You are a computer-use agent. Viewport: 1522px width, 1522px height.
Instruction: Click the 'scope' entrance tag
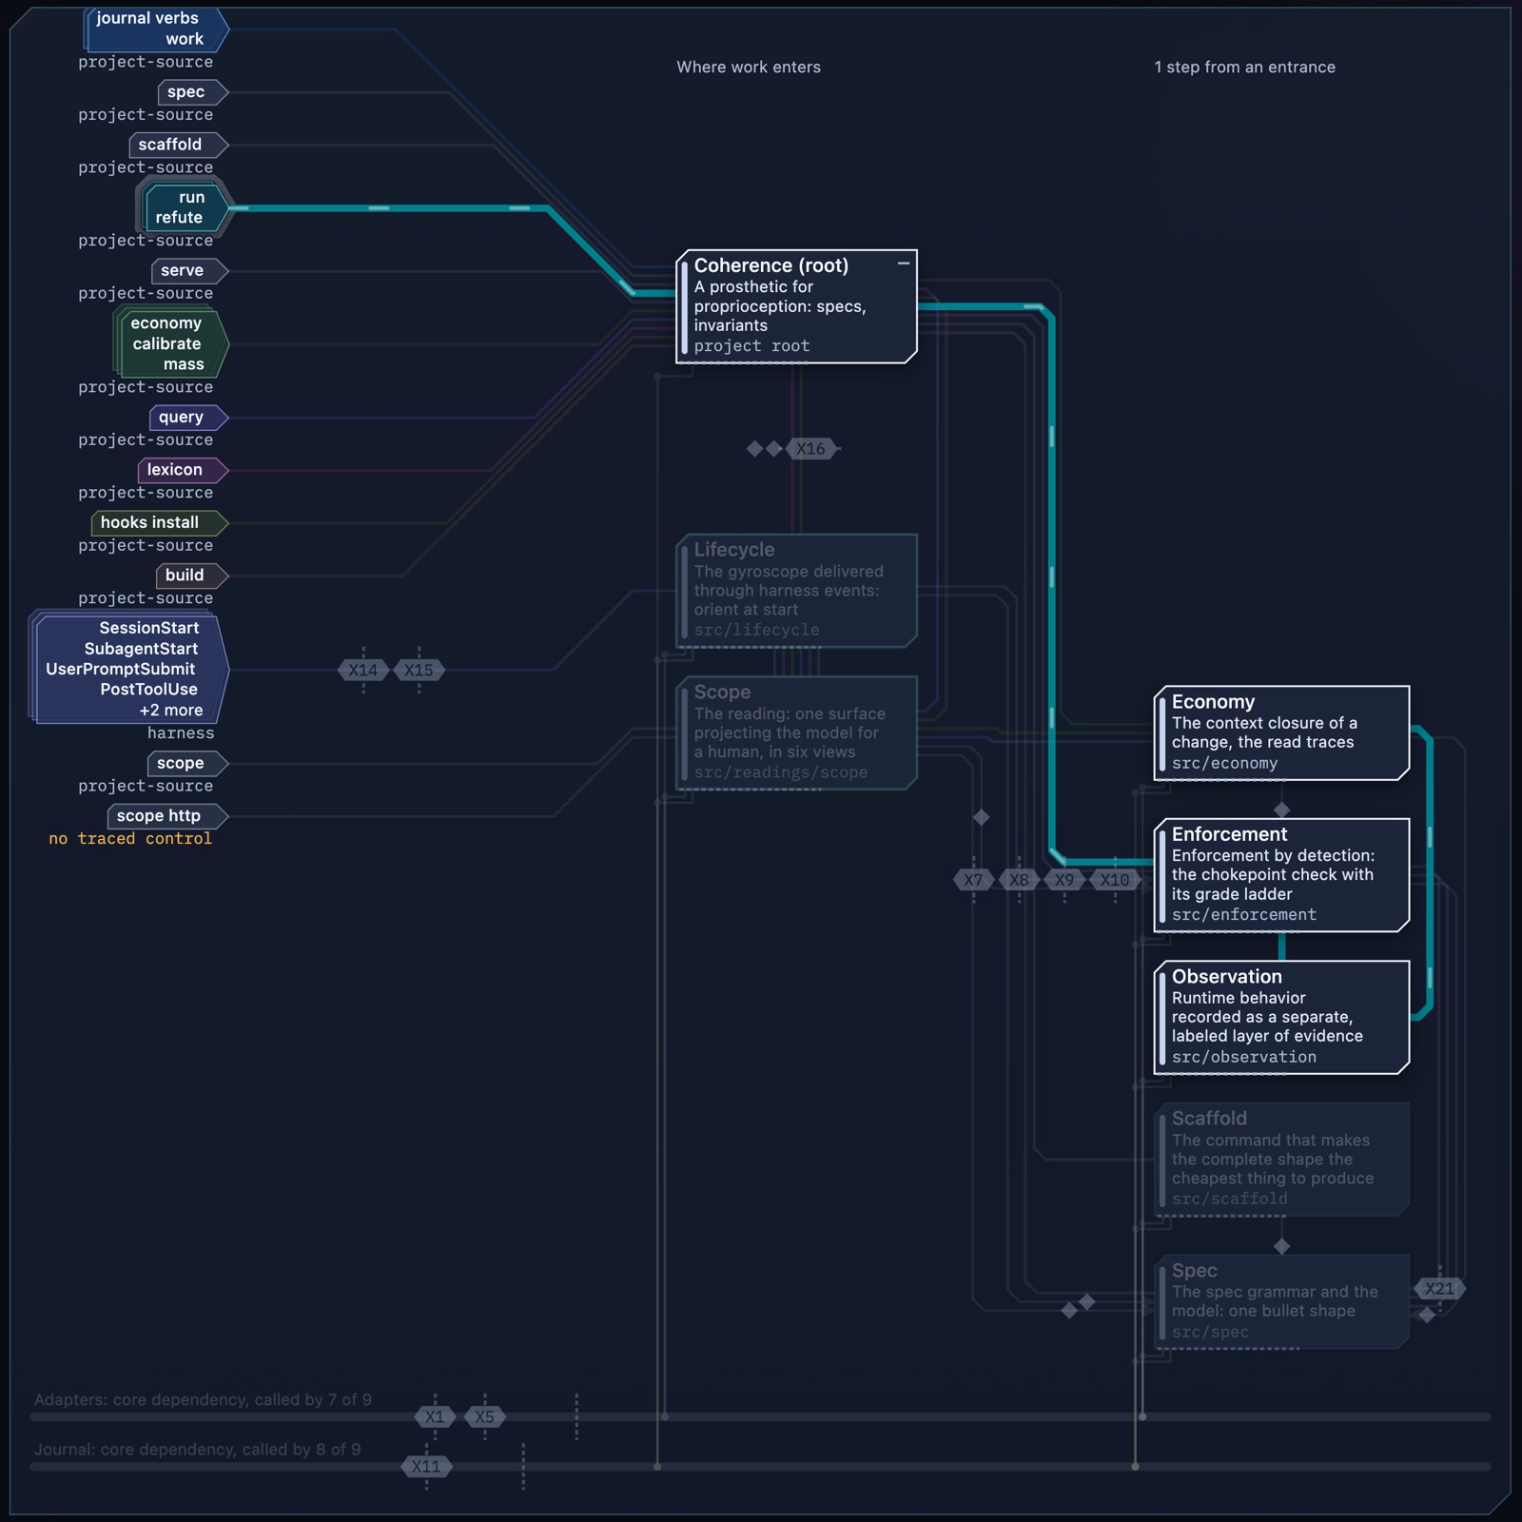point(187,764)
